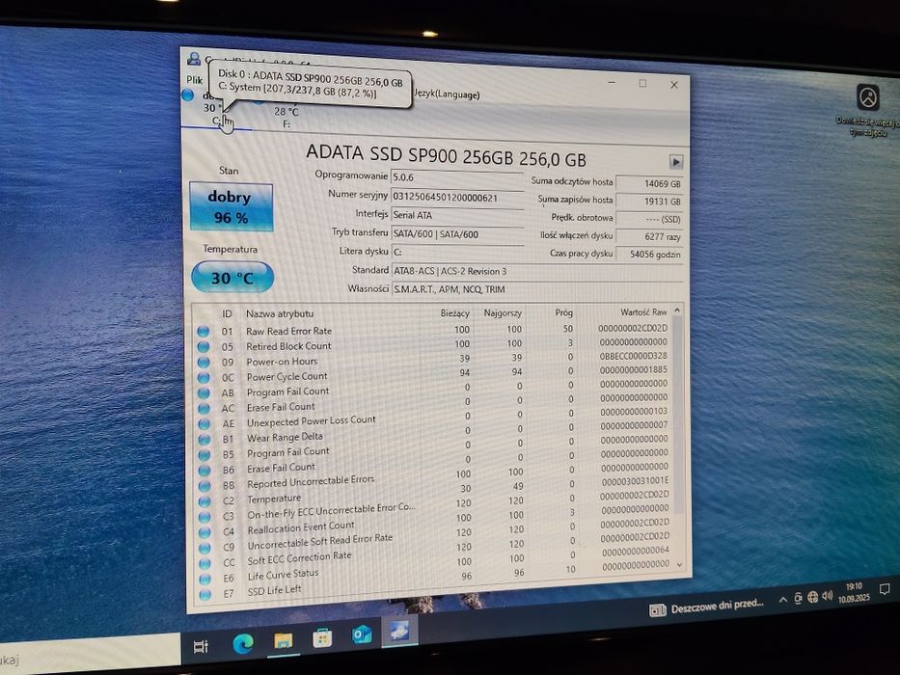The height and width of the screenshot is (675, 900).
Task: Click the status dot for Wear Range Delta
Action: tap(205, 440)
